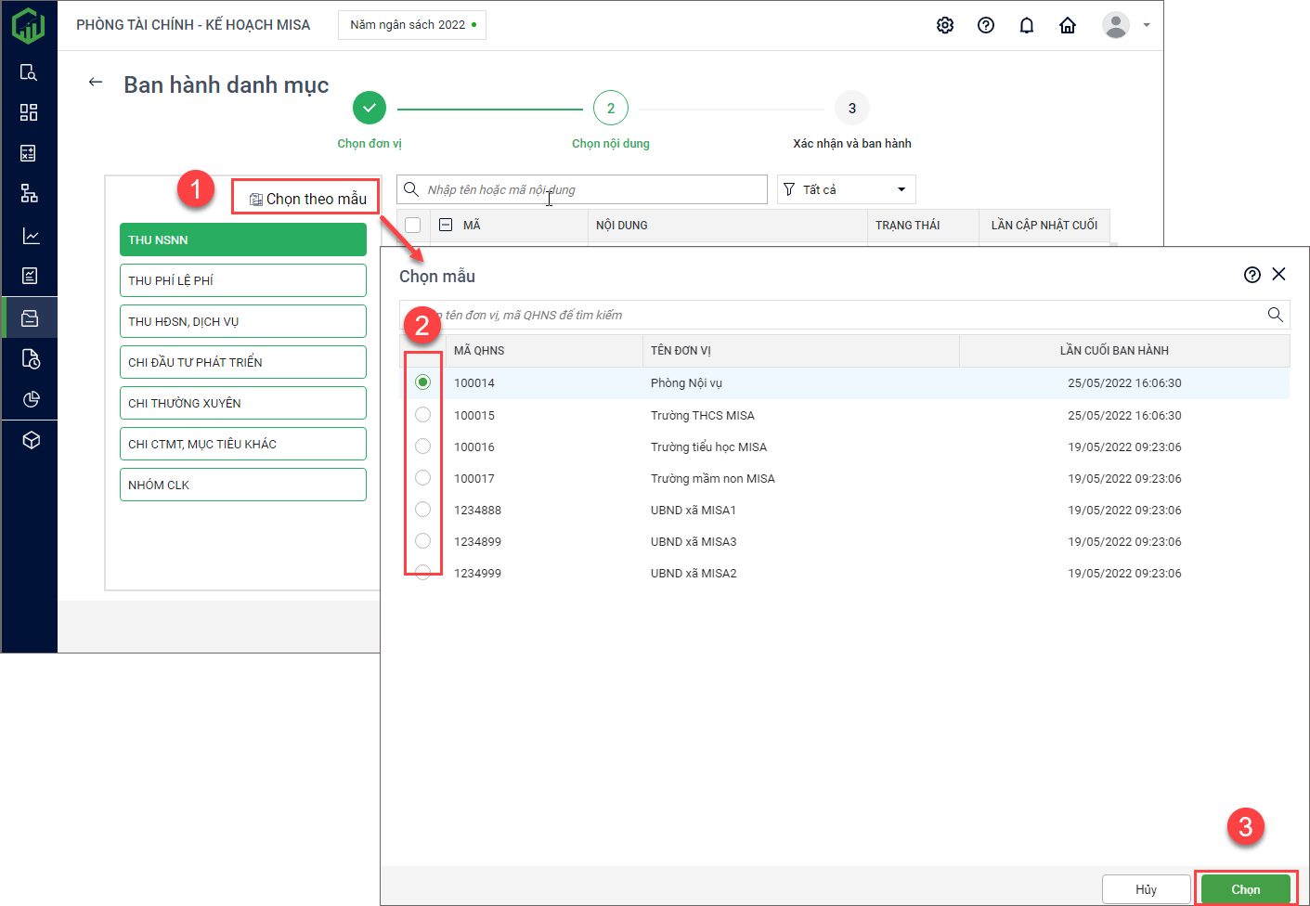Click the collapse minus icon beside MÃ header
The image size is (1310, 906).
(446, 225)
